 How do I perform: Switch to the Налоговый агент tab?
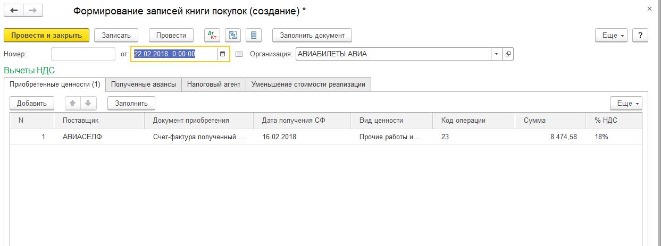point(214,84)
